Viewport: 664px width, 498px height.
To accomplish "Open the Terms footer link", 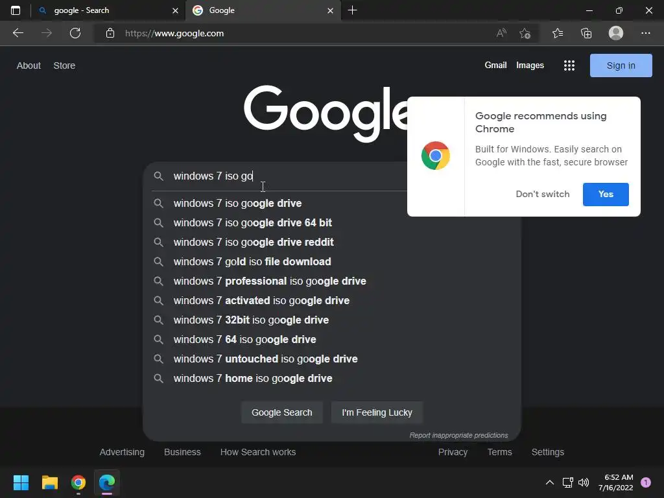I will click(500, 452).
